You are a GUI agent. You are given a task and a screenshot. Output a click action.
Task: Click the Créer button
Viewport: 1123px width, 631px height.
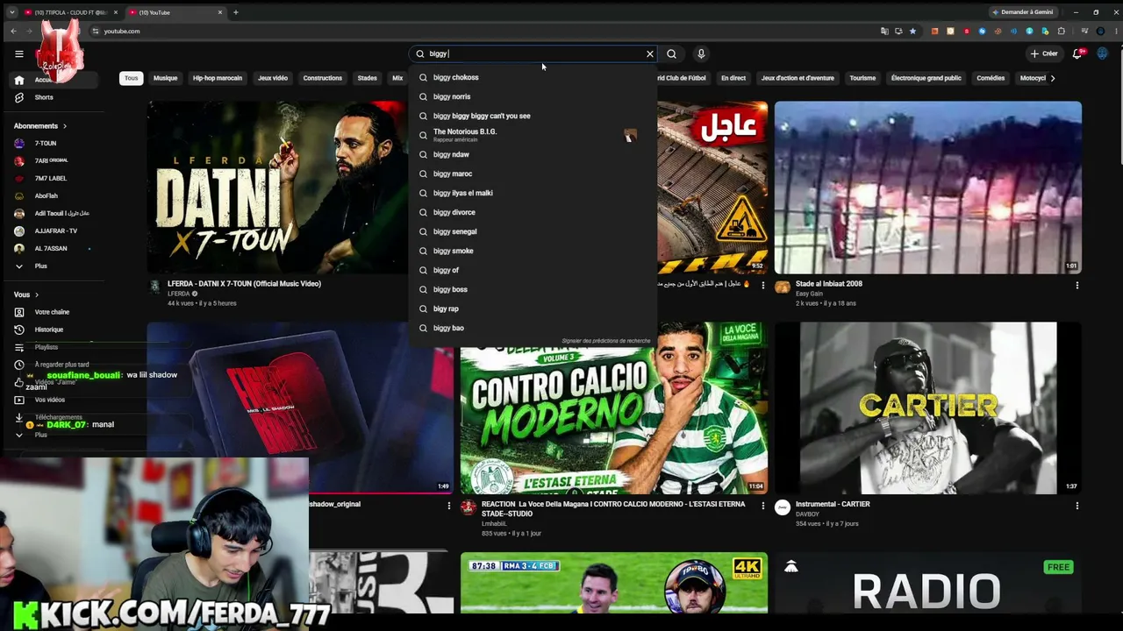[x=1044, y=53]
